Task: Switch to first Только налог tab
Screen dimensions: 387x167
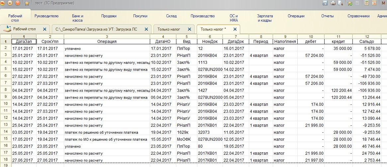Action: (x=169, y=29)
